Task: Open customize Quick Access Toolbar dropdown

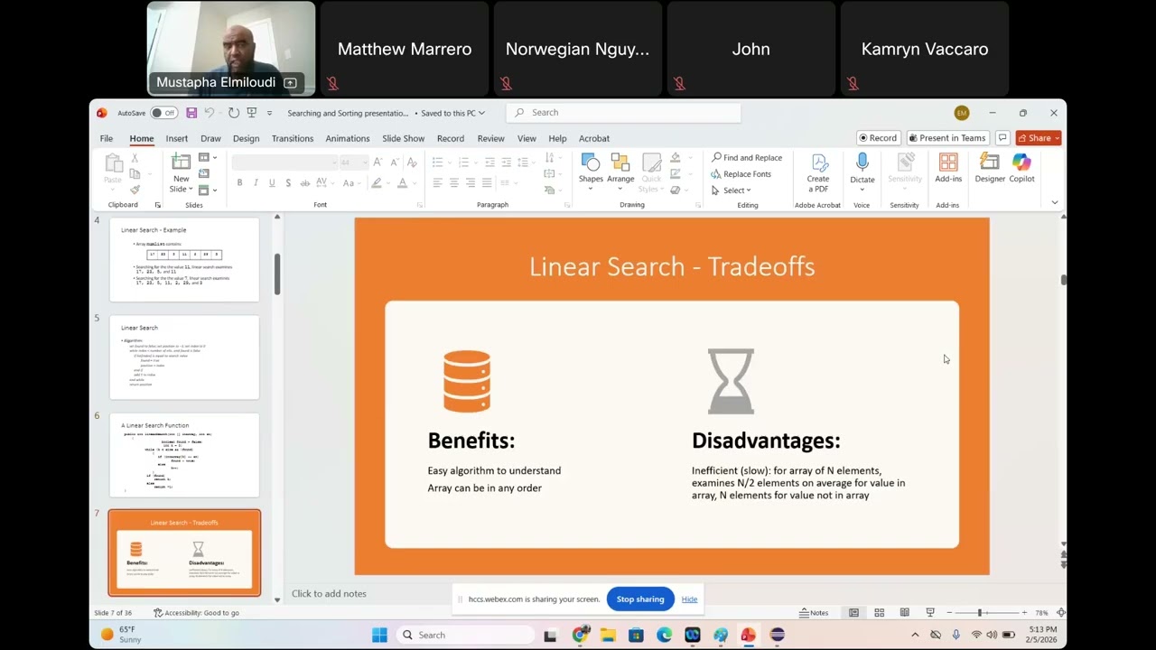Action: [269, 113]
